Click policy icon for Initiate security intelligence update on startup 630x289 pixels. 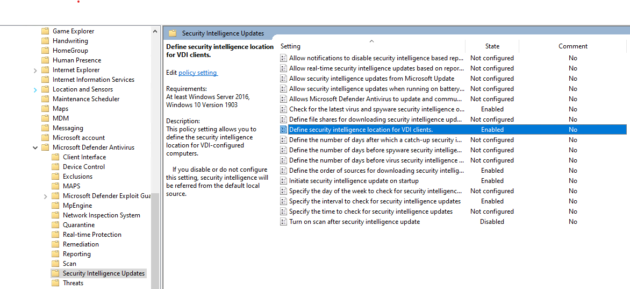point(284,181)
